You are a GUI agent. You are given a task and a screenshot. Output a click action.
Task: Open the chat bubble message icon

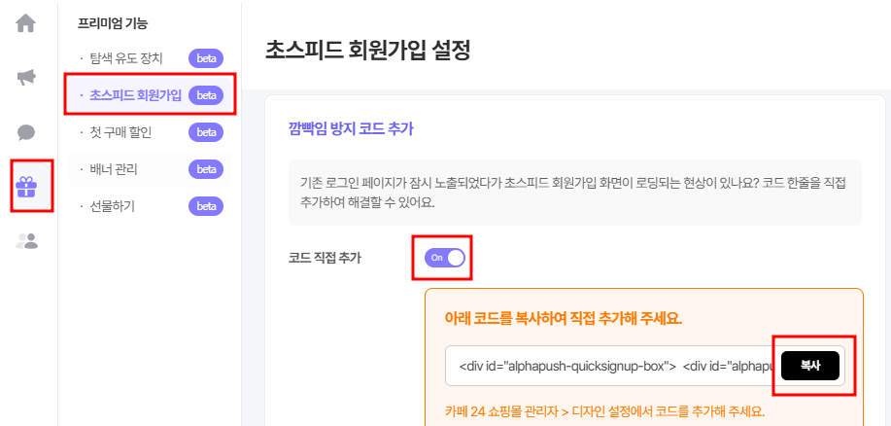(x=26, y=133)
